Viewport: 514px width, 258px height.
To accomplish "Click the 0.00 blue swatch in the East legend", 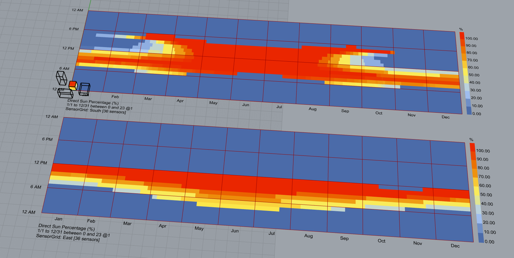I will 481,238.
